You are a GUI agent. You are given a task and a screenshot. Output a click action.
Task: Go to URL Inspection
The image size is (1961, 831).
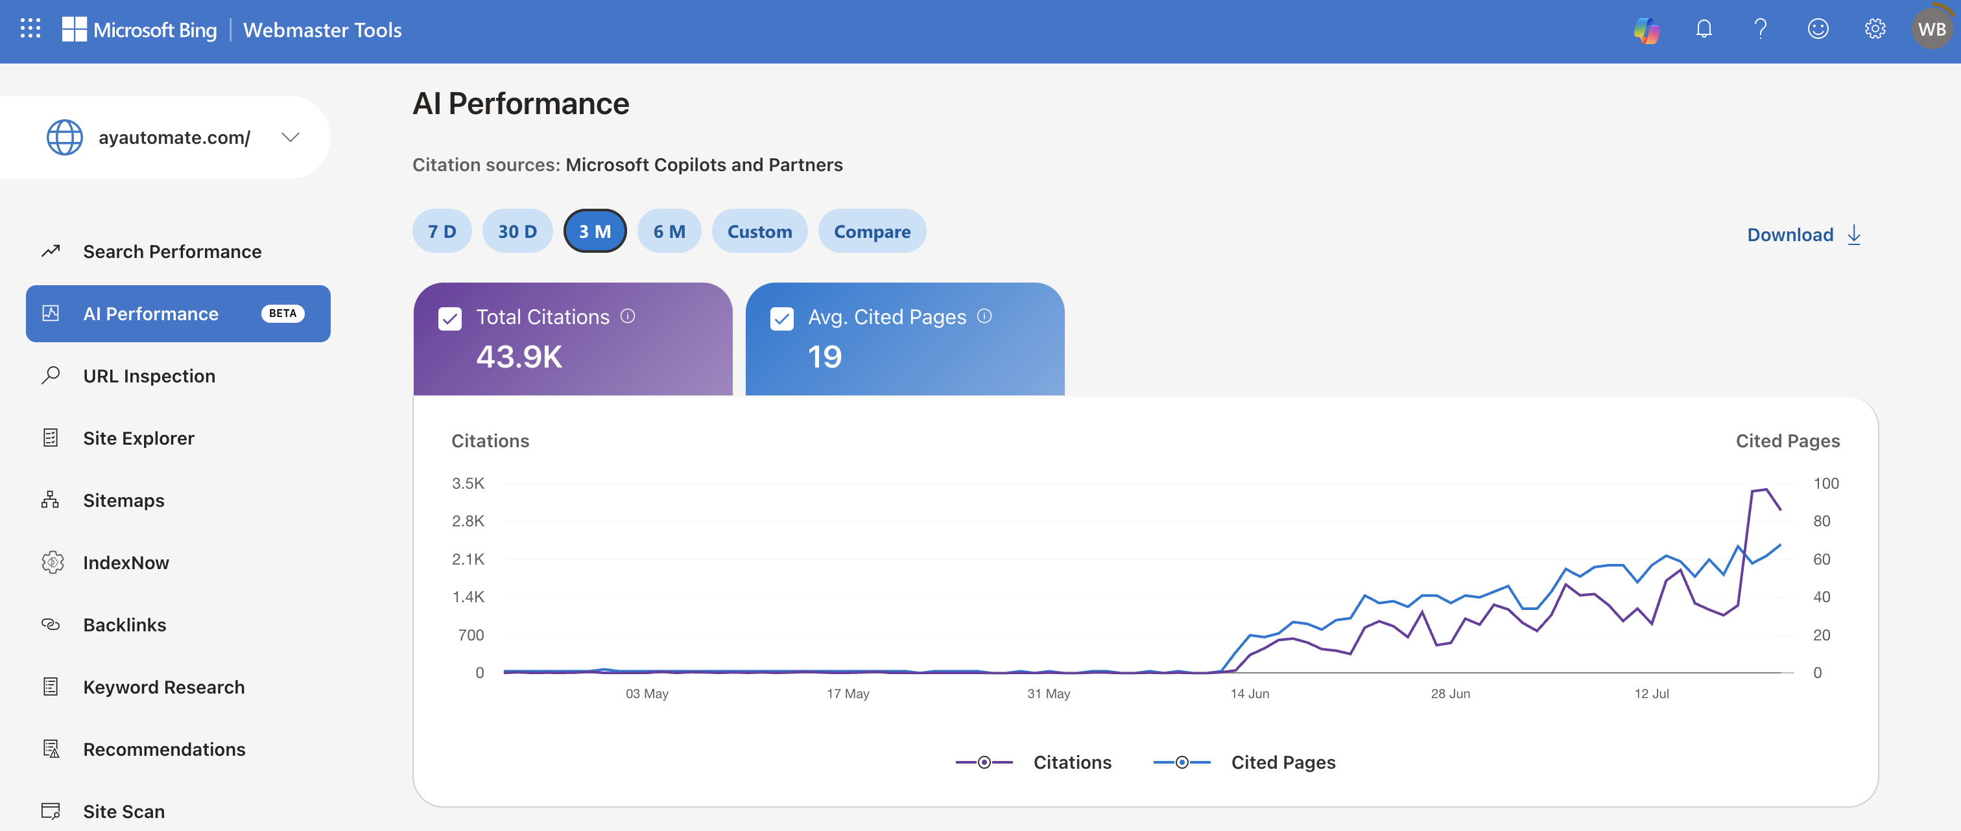(178, 376)
